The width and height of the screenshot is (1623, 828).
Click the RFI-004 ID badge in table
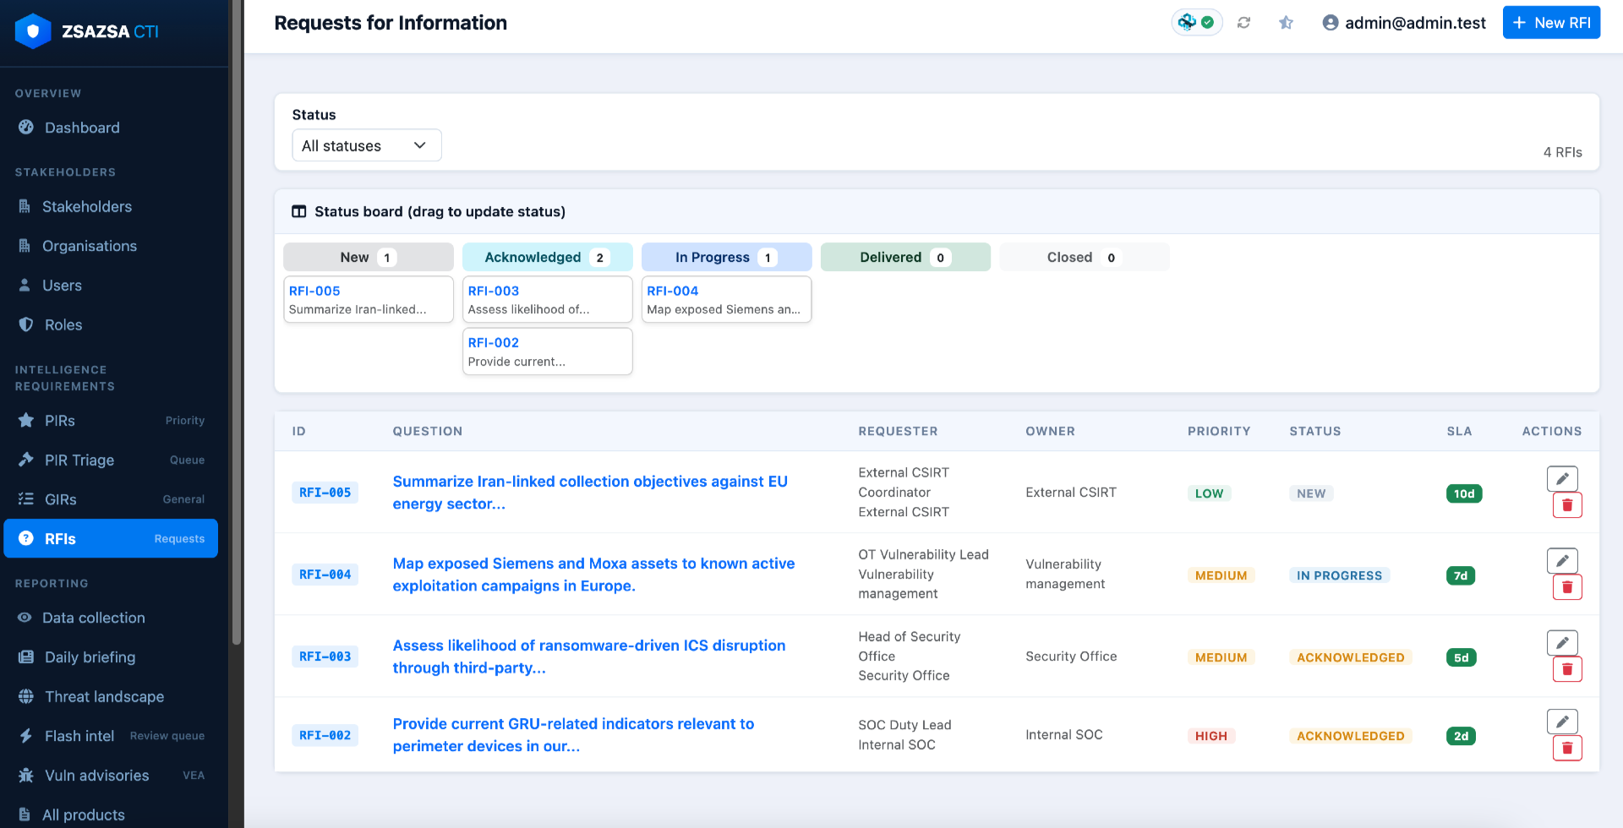[325, 575]
